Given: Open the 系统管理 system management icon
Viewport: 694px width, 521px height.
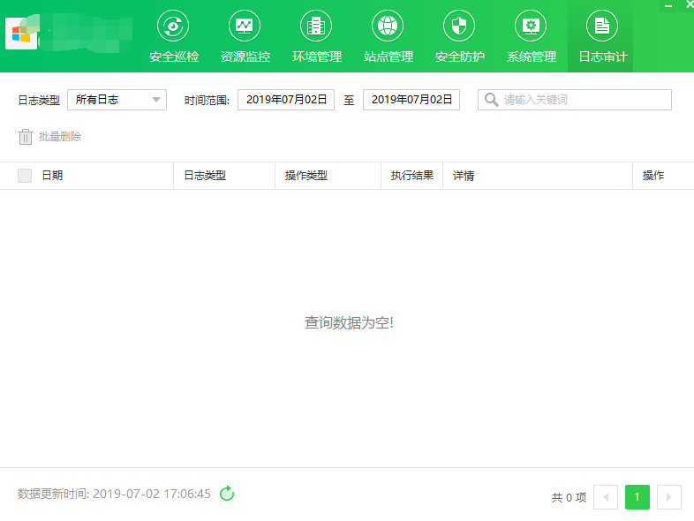Looking at the screenshot, I should pos(531,26).
